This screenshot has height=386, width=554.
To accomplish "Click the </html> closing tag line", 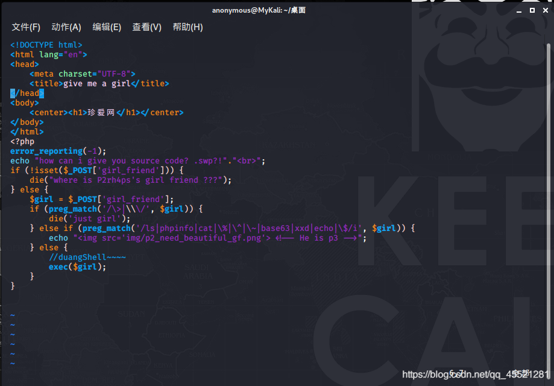I will pos(27,132).
